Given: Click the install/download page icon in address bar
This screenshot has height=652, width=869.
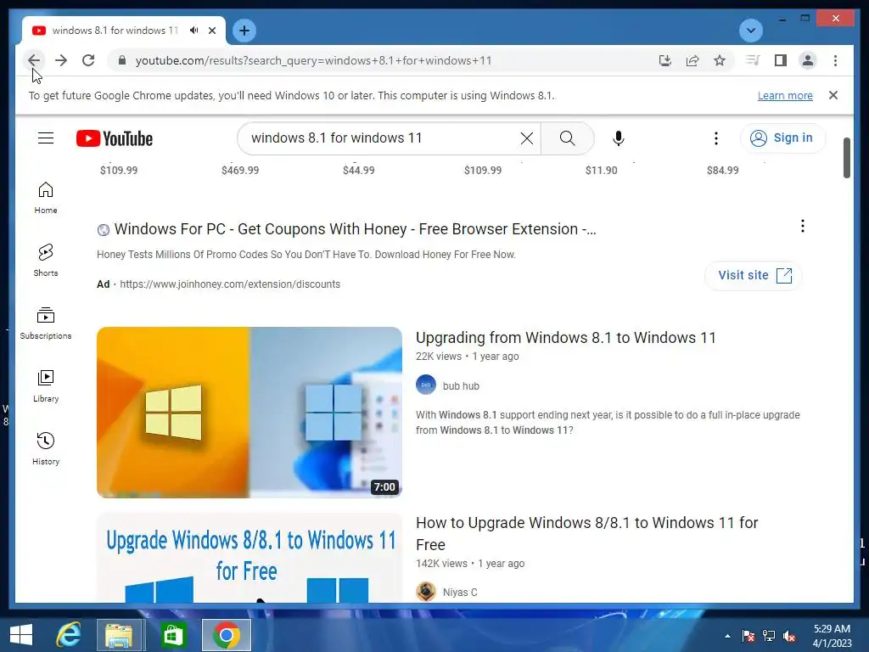Looking at the screenshot, I should click(665, 60).
